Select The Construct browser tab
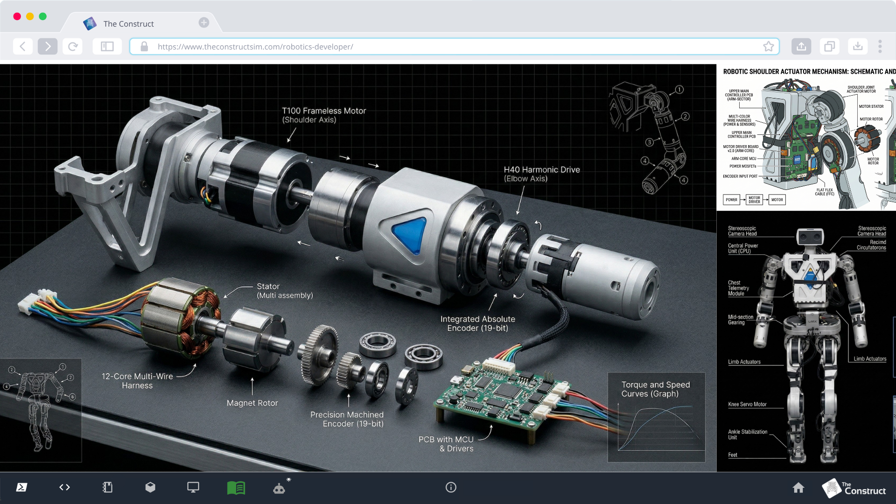896x504 pixels. (x=129, y=24)
